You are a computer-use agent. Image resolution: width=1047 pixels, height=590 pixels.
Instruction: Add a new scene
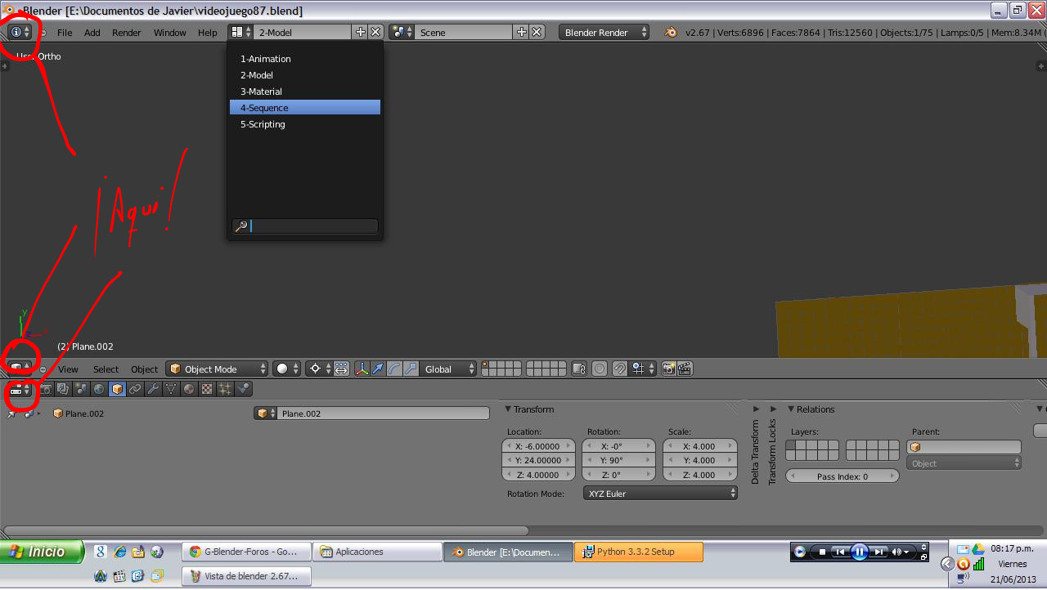pos(522,32)
